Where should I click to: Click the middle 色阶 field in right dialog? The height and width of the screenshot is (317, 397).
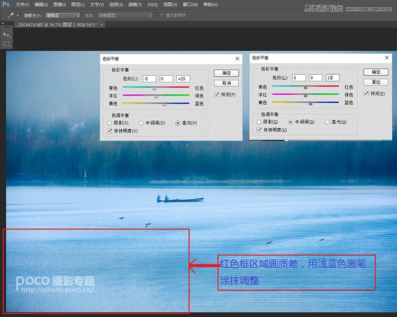coord(315,77)
